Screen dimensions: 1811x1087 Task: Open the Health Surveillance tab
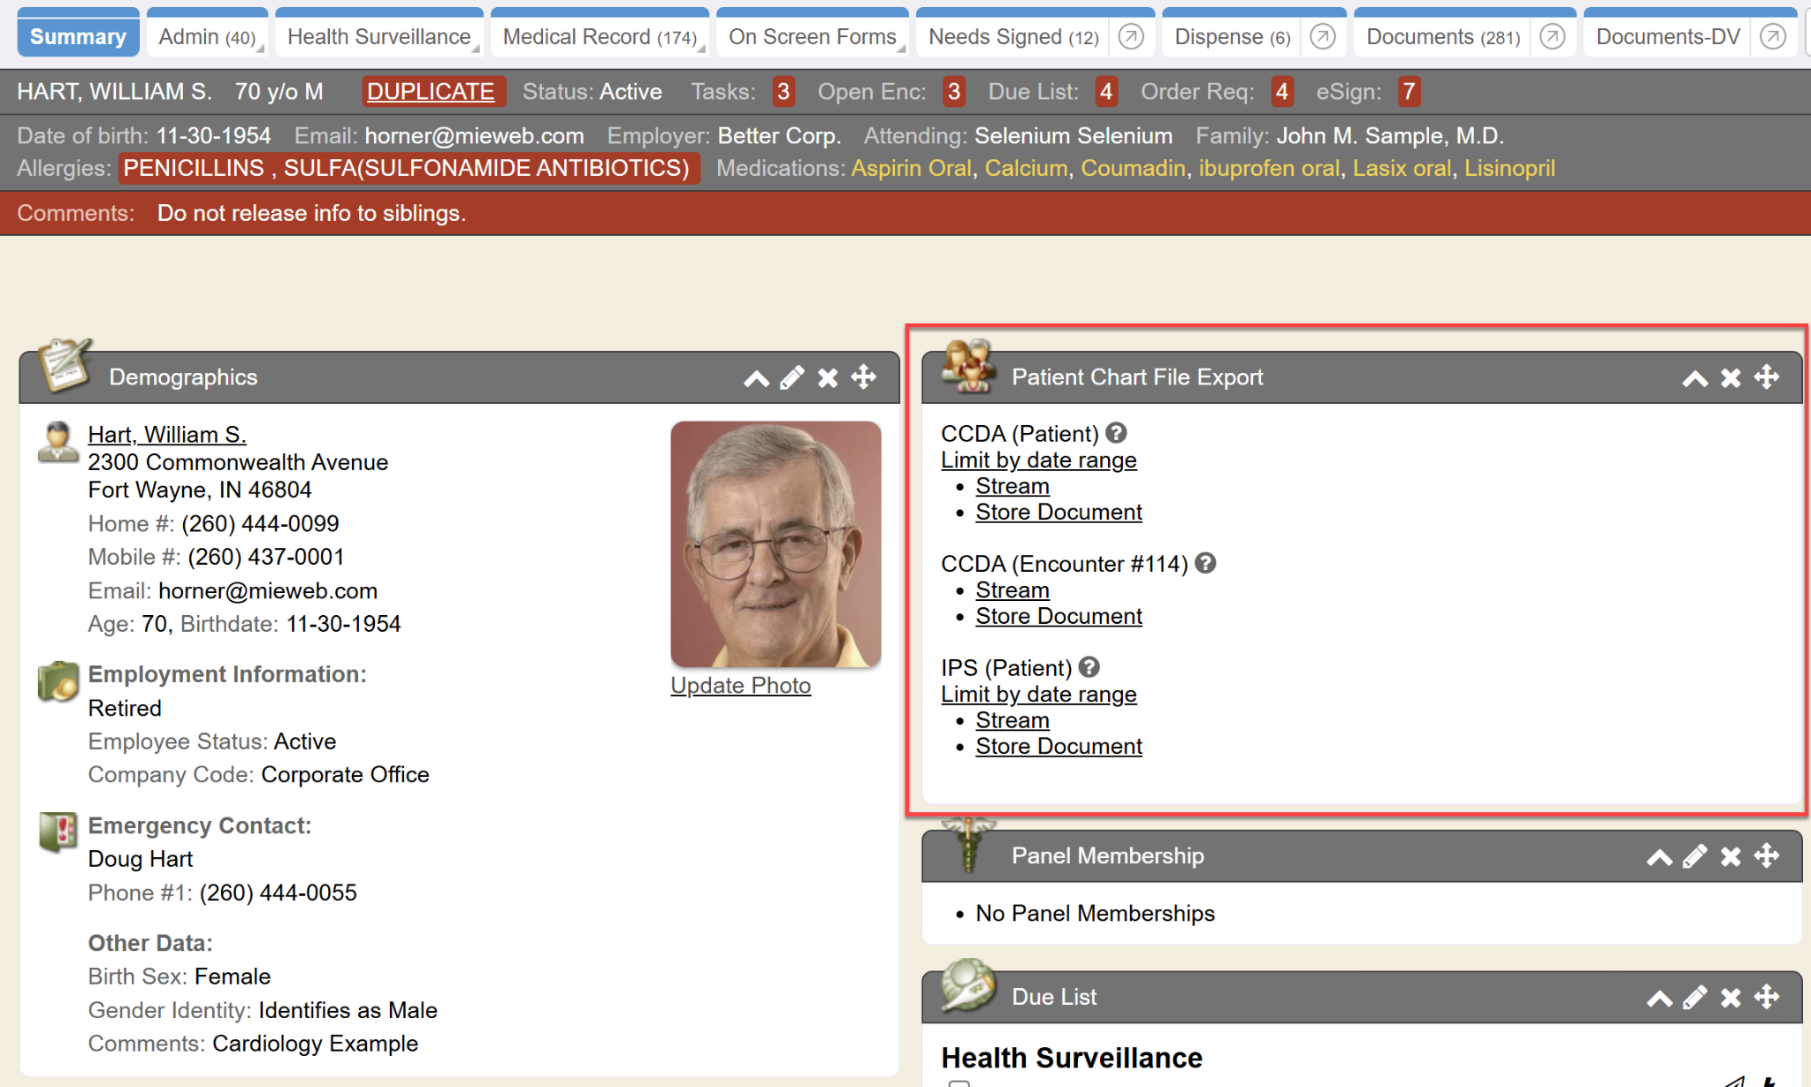click(378, 37)
